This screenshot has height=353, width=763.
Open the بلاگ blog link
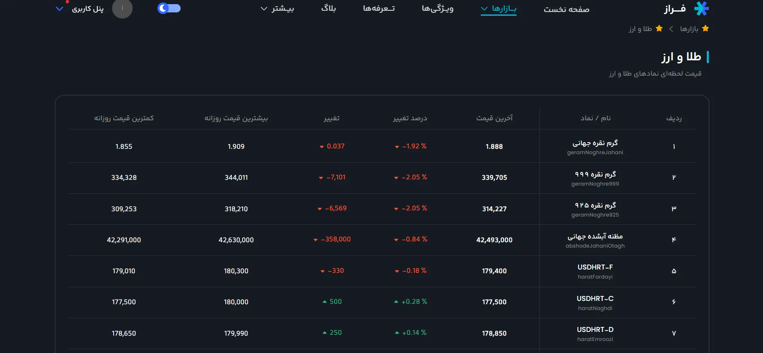point(329,8)
